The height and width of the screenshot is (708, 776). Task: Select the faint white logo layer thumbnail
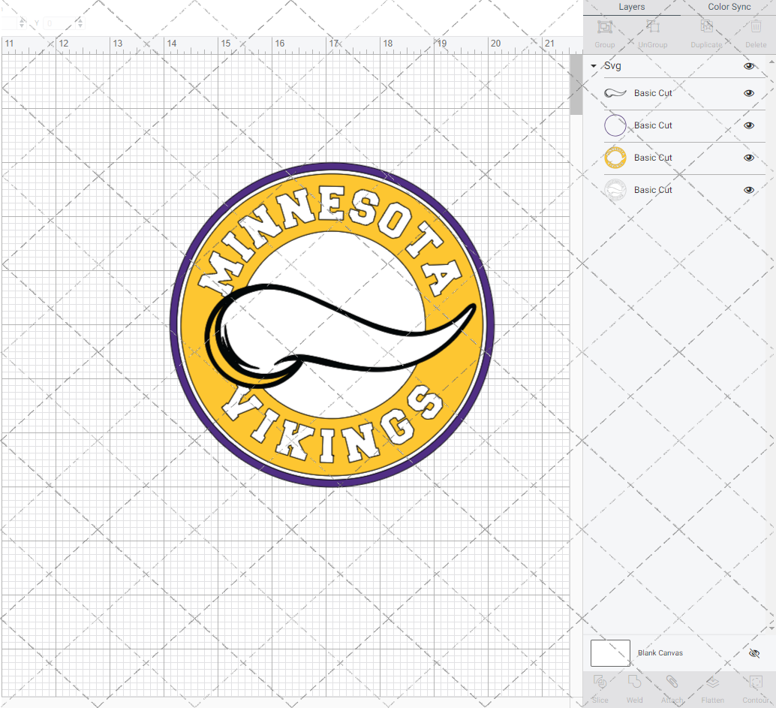pos(615,190)
